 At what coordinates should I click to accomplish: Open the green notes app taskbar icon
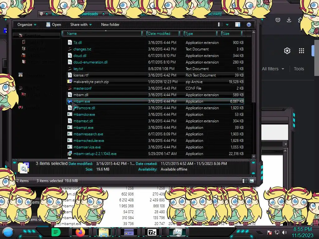pyautogui.click(x=56, y=232)
